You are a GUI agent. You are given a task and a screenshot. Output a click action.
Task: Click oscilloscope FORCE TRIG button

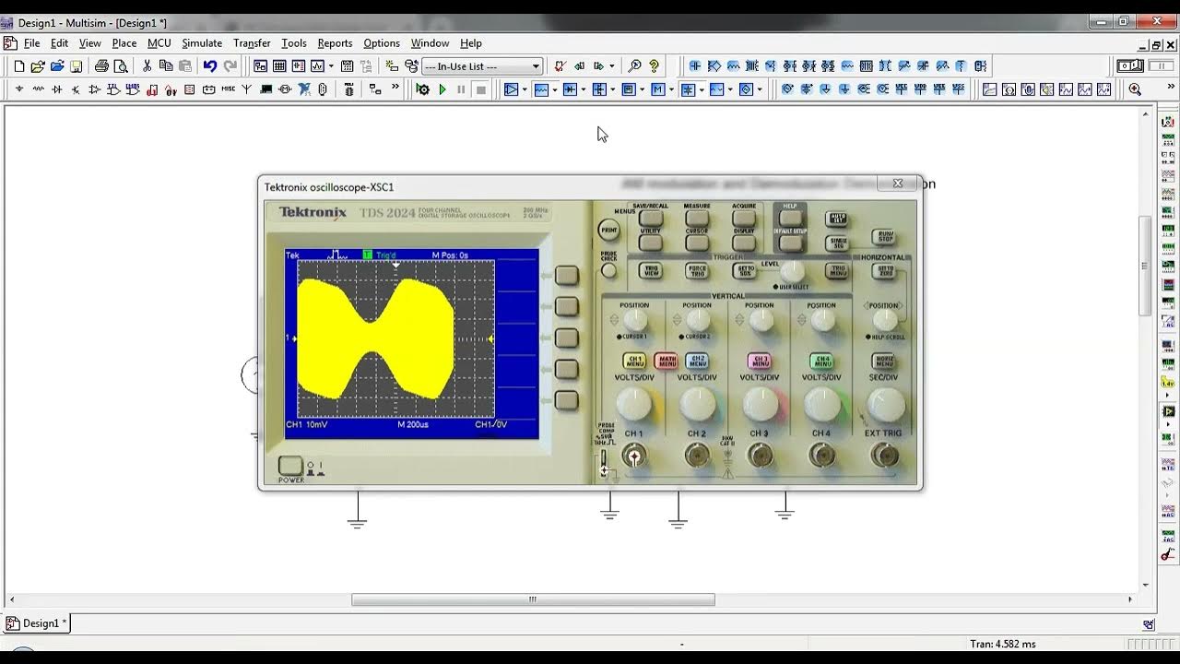pos(697,271)
